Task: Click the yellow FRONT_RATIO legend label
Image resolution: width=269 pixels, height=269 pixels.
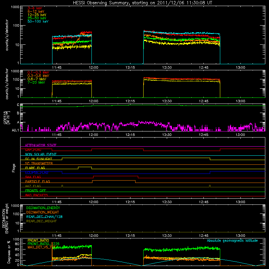Action: click(x=38, y=240)
